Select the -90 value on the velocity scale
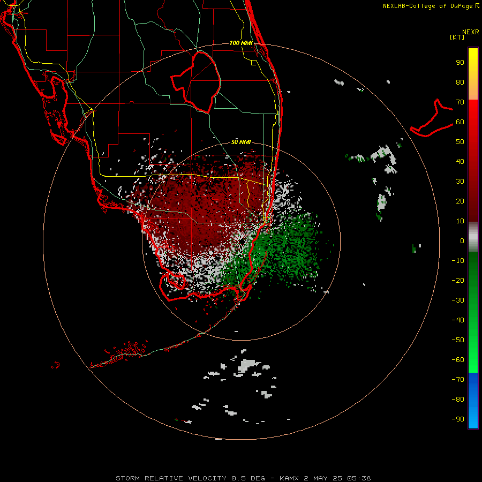This screenshot has width=482, height=482. [x=458, y=419]
